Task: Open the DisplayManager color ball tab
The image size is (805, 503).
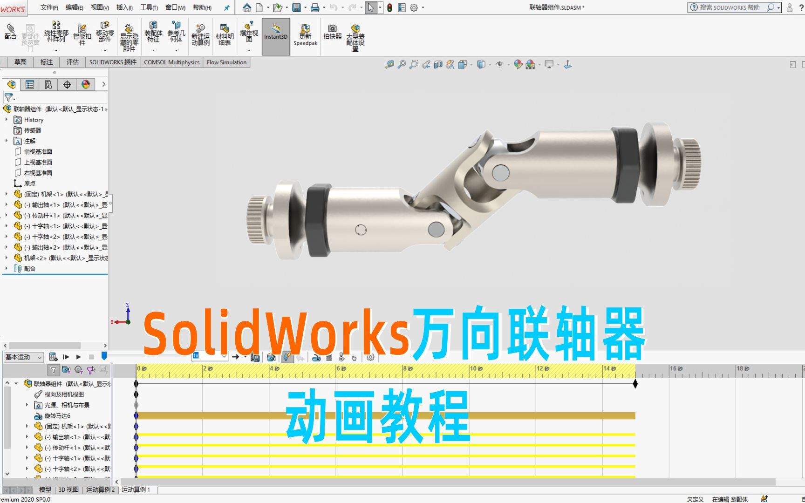Action: [86, 84]
